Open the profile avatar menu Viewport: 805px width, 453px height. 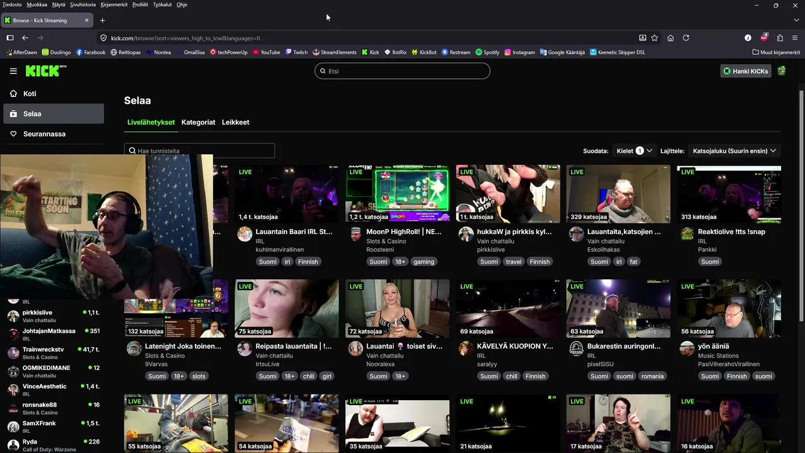782,71
